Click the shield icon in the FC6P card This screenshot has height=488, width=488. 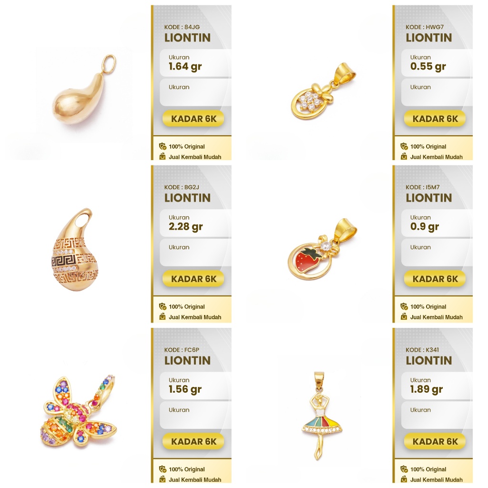coord(163,469)
